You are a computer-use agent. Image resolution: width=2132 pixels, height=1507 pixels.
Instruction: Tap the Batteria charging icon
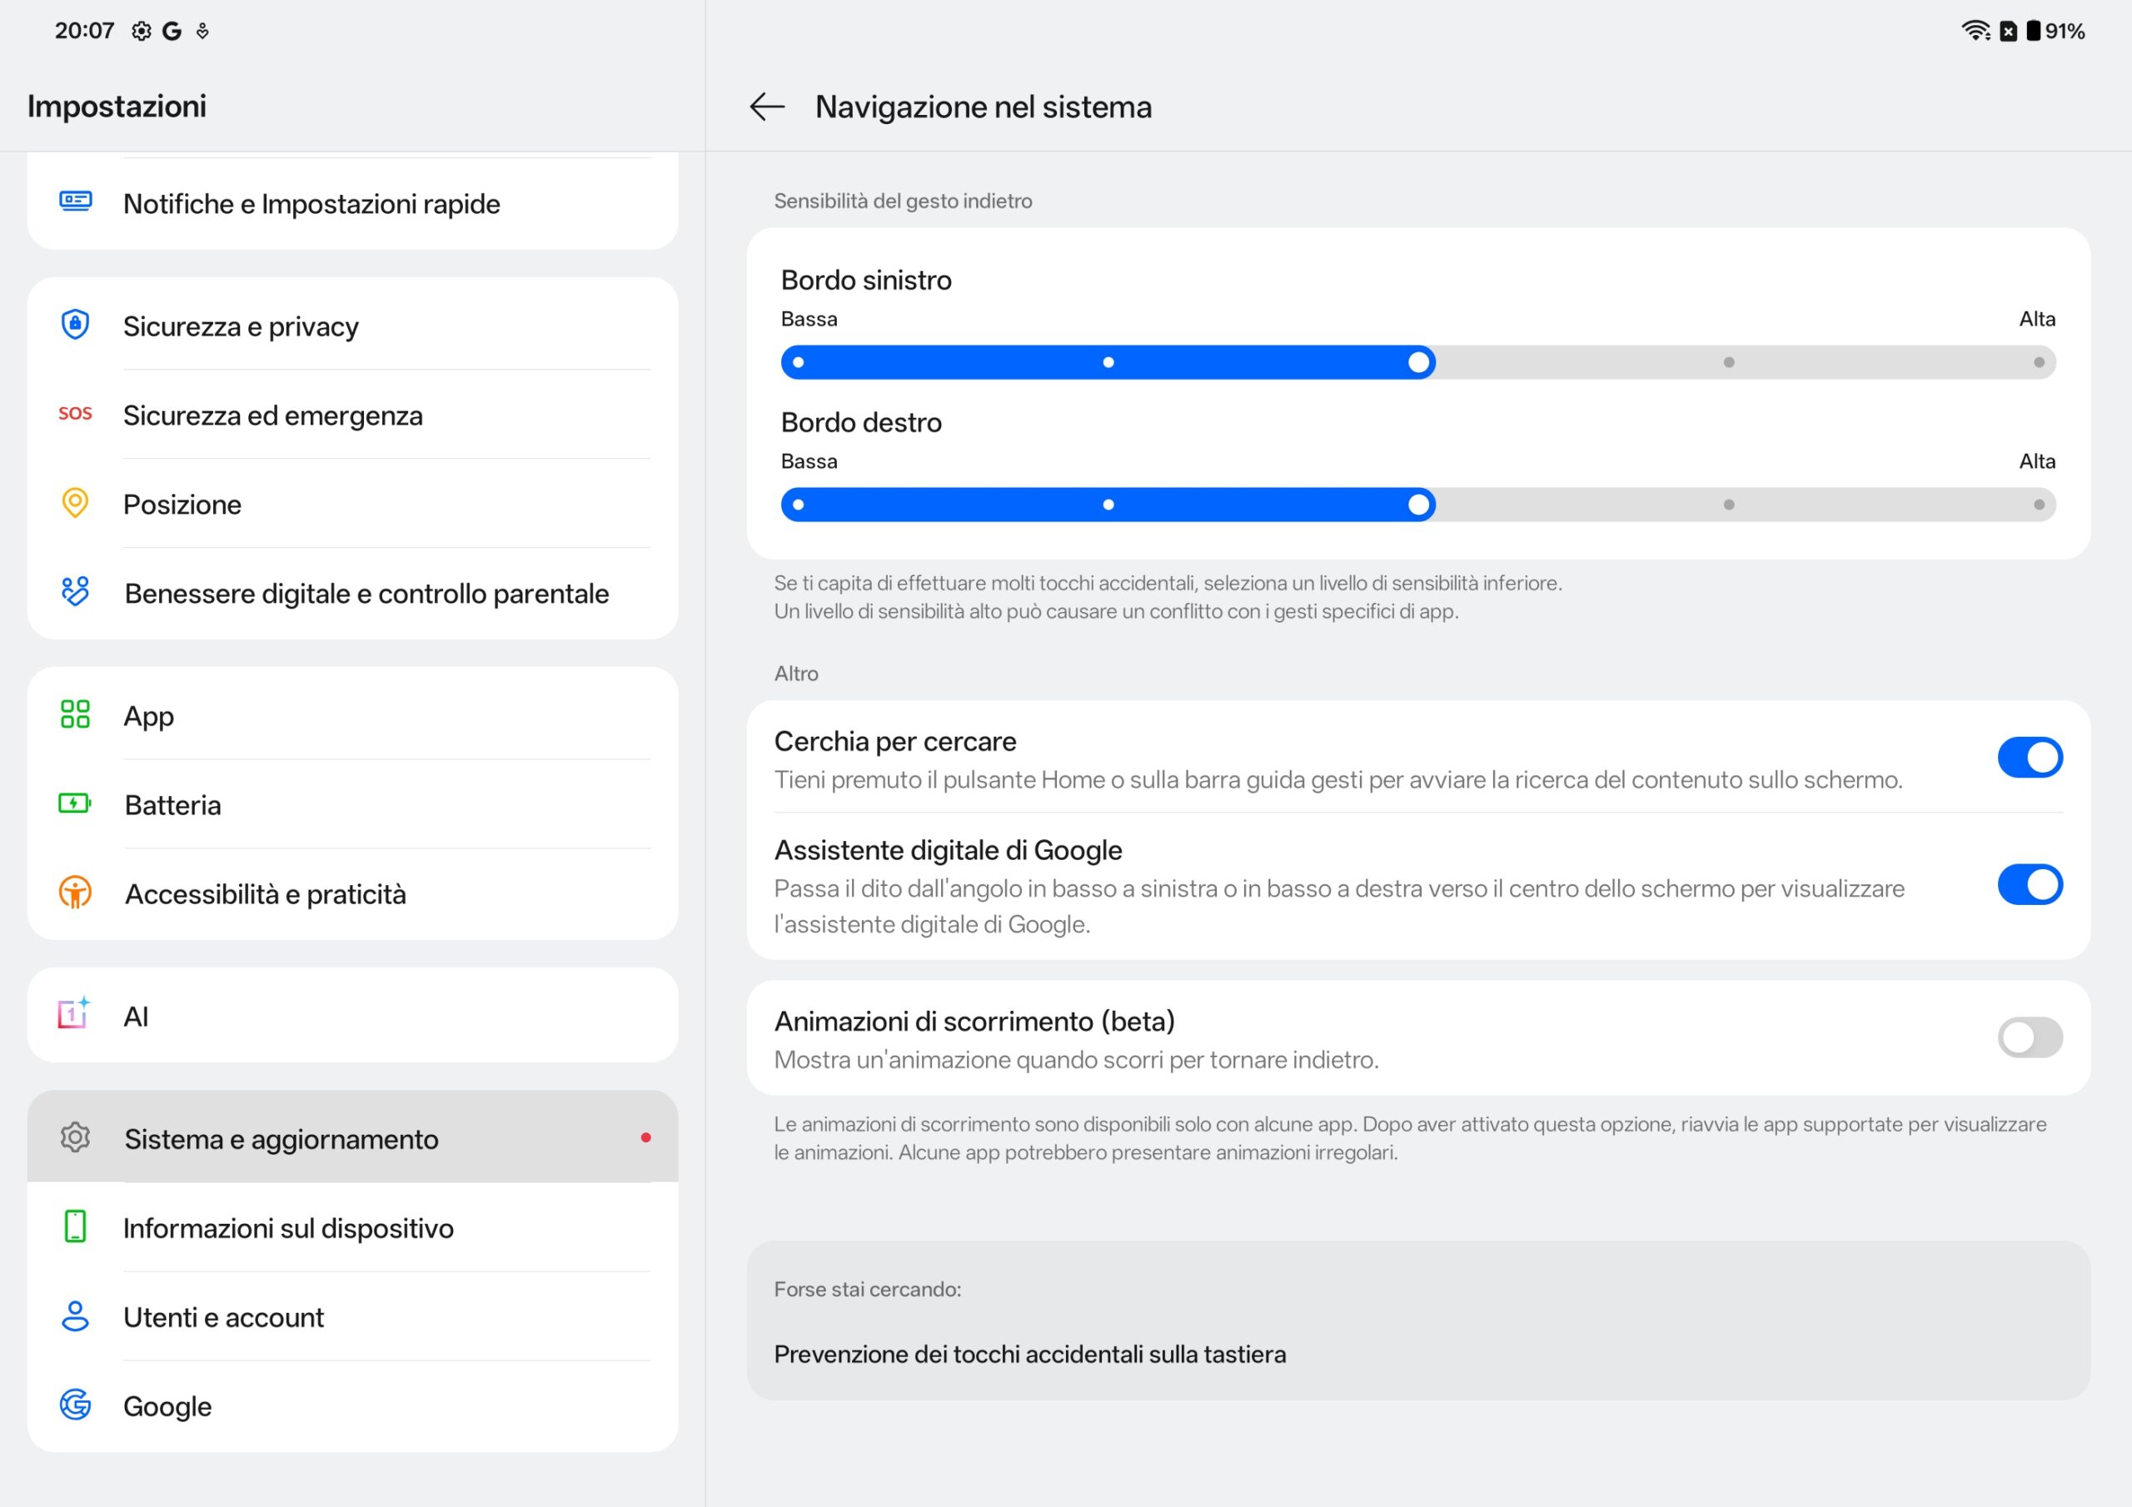pyautogui.click(x=75, y=804)
